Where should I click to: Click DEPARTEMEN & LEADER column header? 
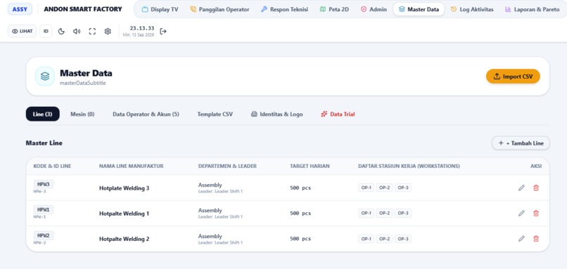pyautogui.click(x=227, y=166)
